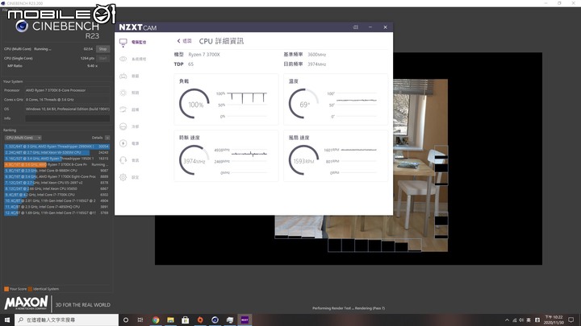
Task: Select the Intel Core i9-9880H ranking row
Action: (56, 171)
